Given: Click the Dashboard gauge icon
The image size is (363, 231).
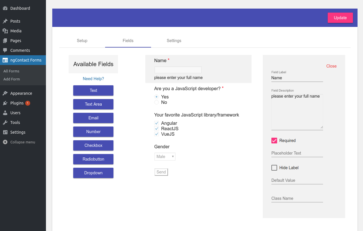Looking at the screenshot, I should coord(5,8).
